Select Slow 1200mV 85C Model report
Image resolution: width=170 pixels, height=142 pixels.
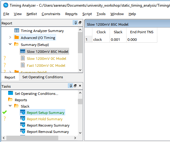tap(47, 52)
